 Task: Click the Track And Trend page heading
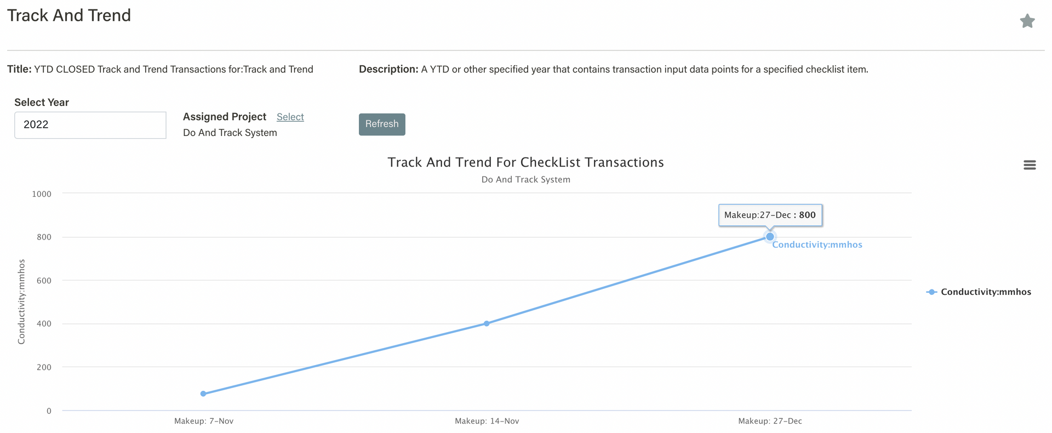pyautogui.click(x=68, y=15)
